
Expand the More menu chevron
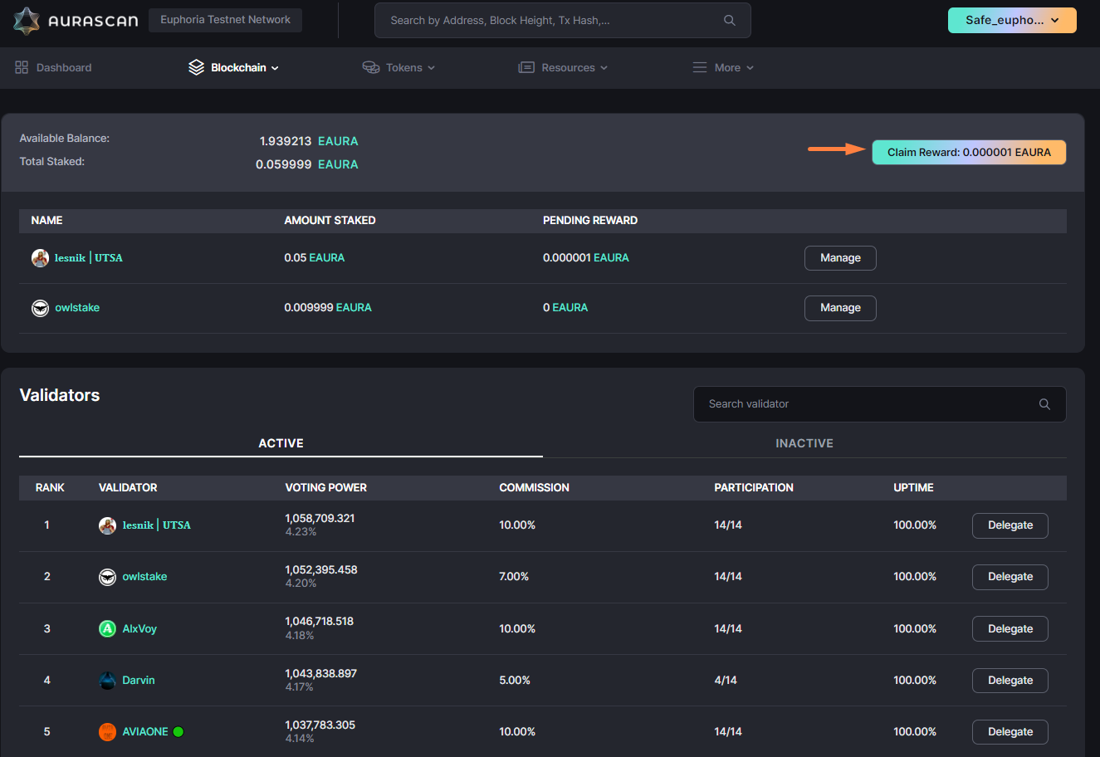pos(750,68)
